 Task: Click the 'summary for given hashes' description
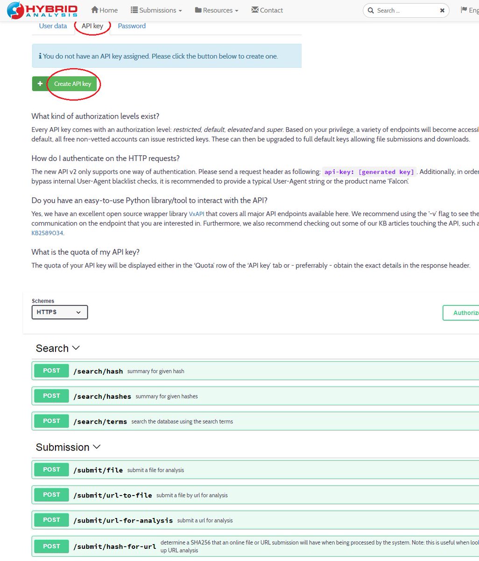[167, 396]
